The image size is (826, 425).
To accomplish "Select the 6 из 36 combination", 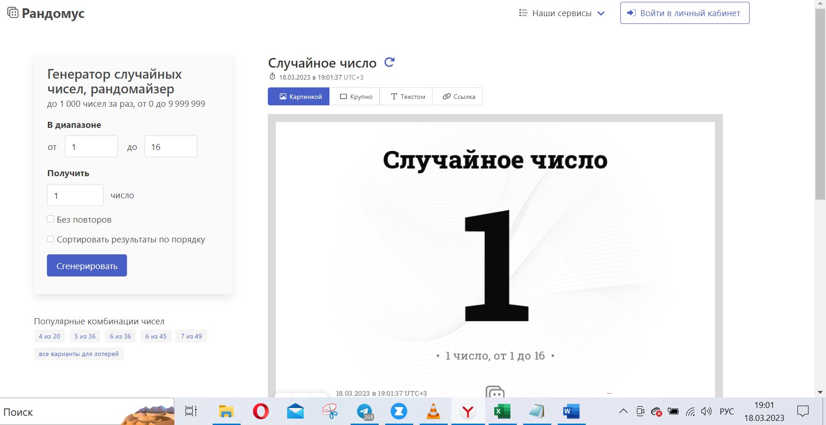I will (121, 336).
